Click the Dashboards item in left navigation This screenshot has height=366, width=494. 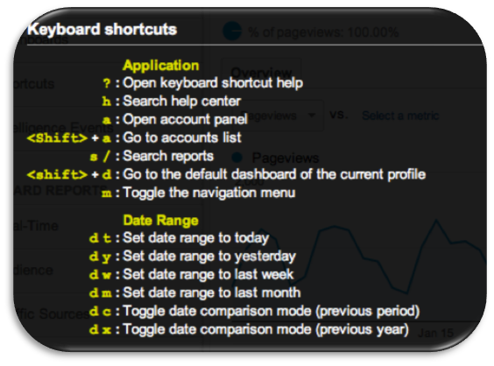(x=41, y=39)
